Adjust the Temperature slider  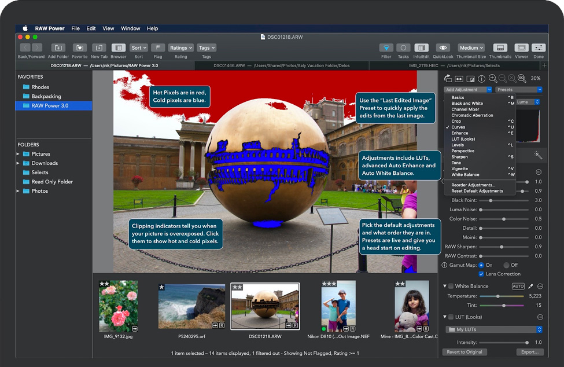coord(497,296)
